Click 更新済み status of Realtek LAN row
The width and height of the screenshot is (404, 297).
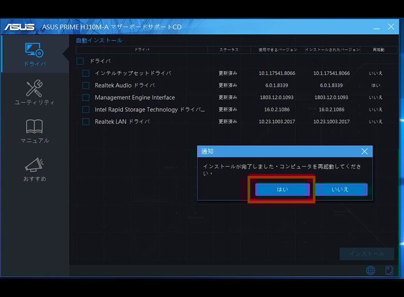pyautogui.click(x=228, y=122)
